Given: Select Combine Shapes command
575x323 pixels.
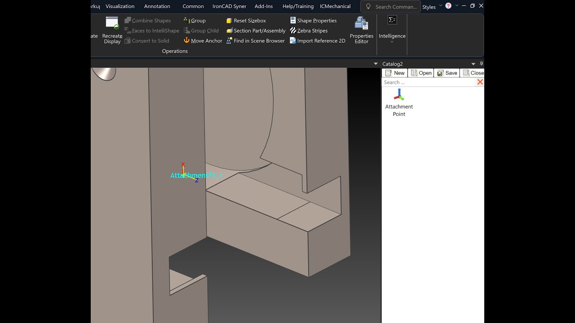Looking at the screenshot, I should pyautogui.click(x=148, y=21).
